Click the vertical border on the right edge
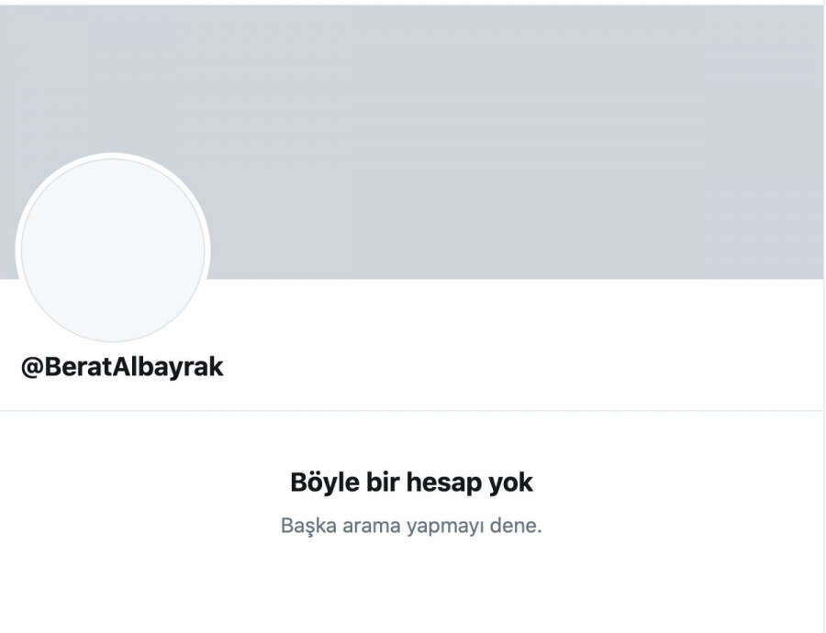The height and width of the screenshot is (633, 826). point(824,316)
